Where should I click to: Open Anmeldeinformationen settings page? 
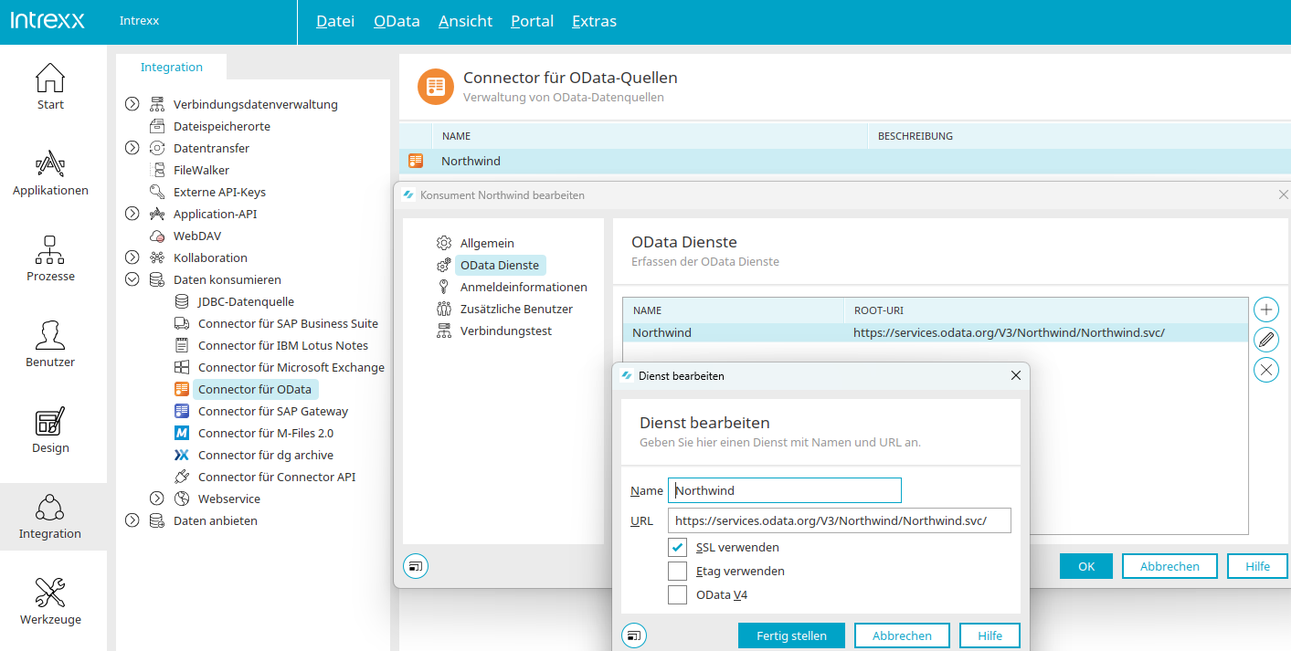click(524, 287)
